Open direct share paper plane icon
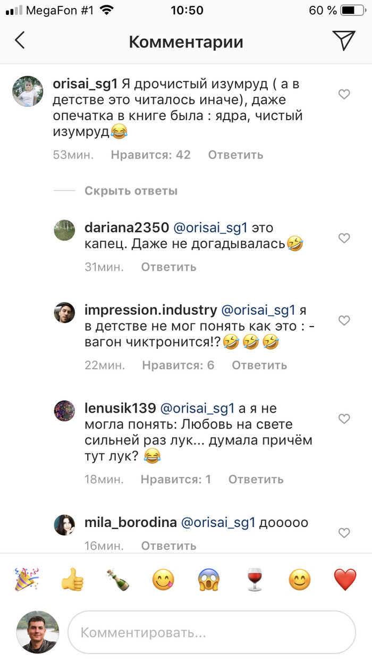 click(343, 41)
